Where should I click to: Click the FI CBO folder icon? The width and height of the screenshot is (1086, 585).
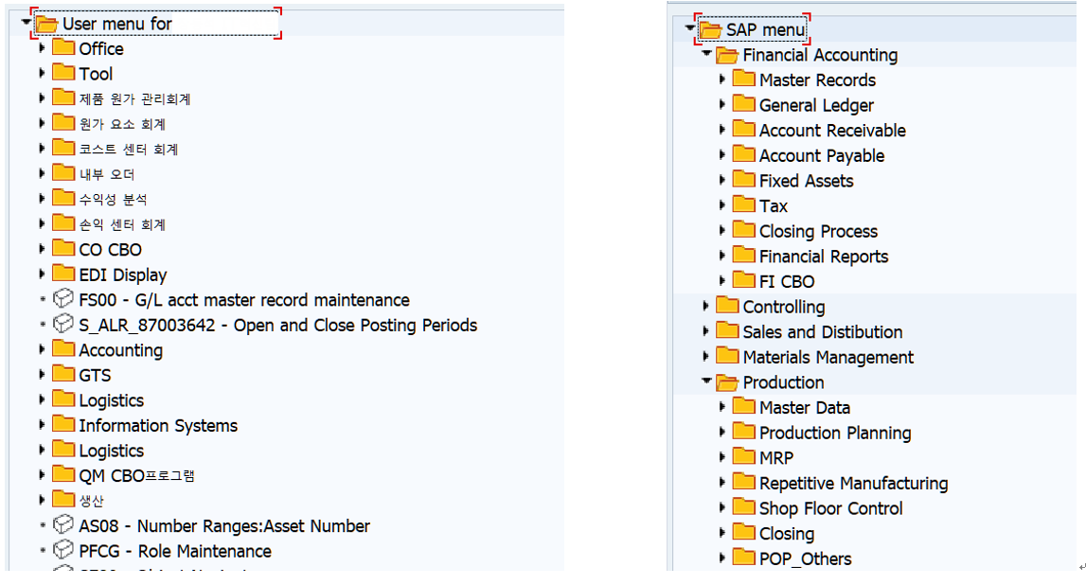click(x=744, y=280)
